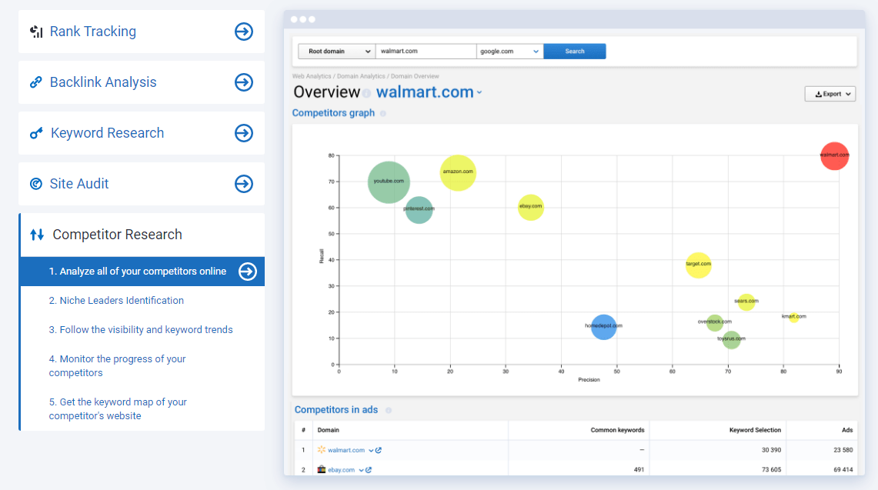Open Site Audit arrow circle icon

coord(244,184)
